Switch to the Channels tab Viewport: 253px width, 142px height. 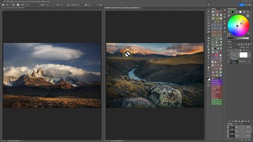coord(230,123)
